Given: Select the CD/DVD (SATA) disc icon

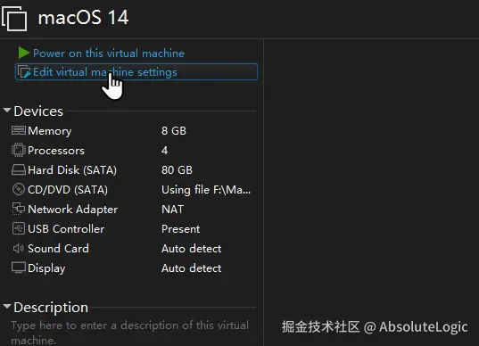Looking at the screenshot, I should click(x=19, y=189).
